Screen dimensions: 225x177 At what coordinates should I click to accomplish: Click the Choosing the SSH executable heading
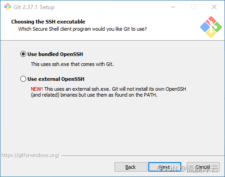tap(48, 22)
